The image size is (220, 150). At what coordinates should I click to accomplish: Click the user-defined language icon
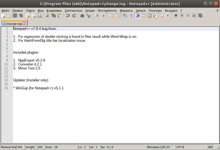point(143,16)
